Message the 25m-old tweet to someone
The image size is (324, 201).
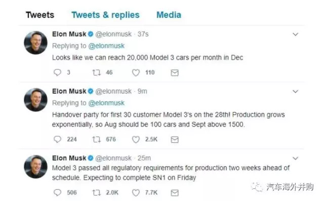(x=175, y=193)
